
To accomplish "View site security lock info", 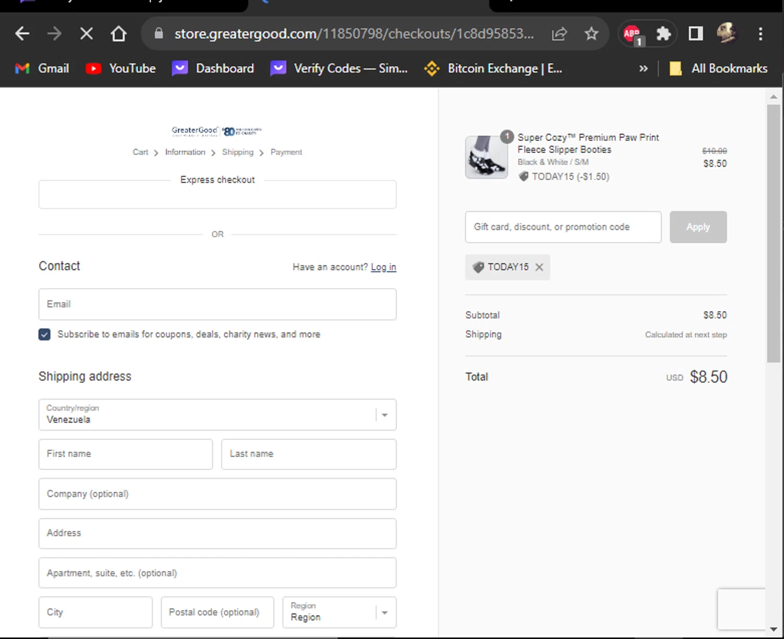I will [x=159, y=33].
